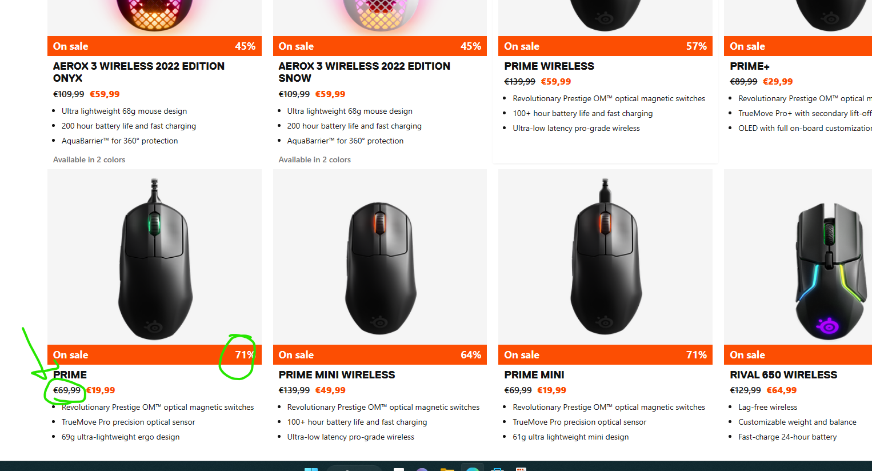Open the PRIME+ product title
Screen dimensions: 872x471
tap(750, 66)
